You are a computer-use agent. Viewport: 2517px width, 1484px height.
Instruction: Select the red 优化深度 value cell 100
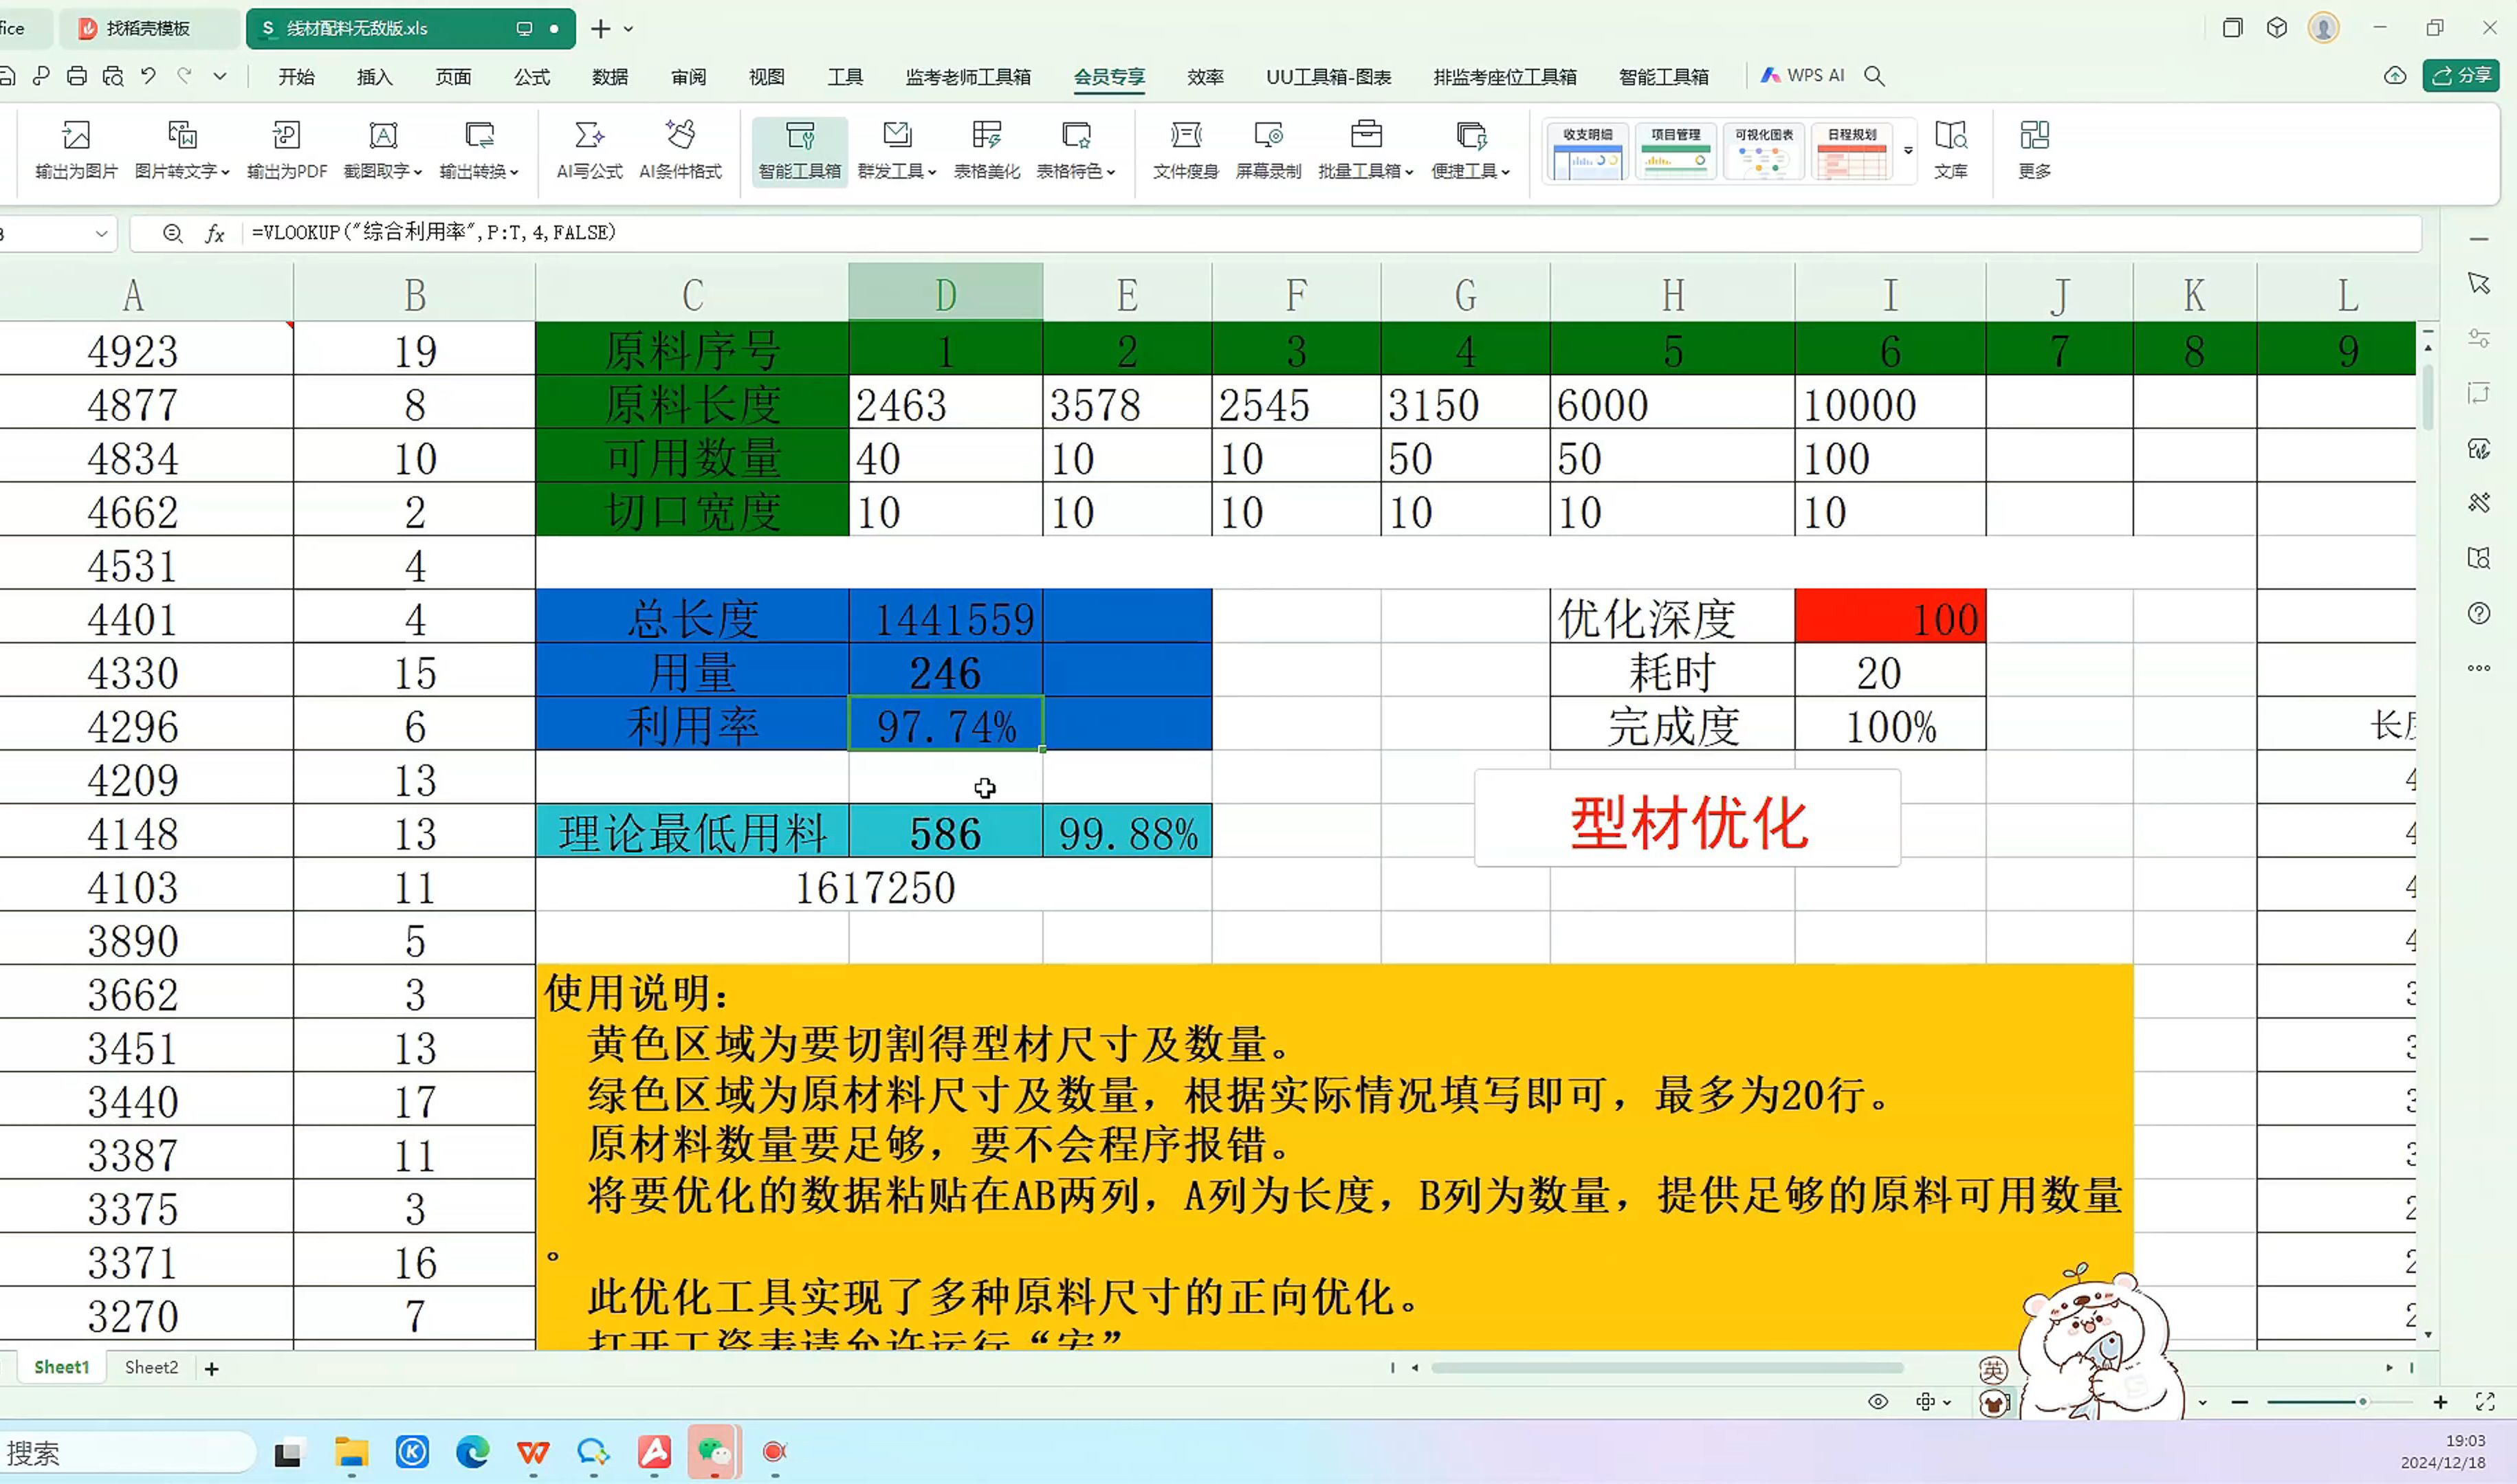click(x=1890, y=616)
